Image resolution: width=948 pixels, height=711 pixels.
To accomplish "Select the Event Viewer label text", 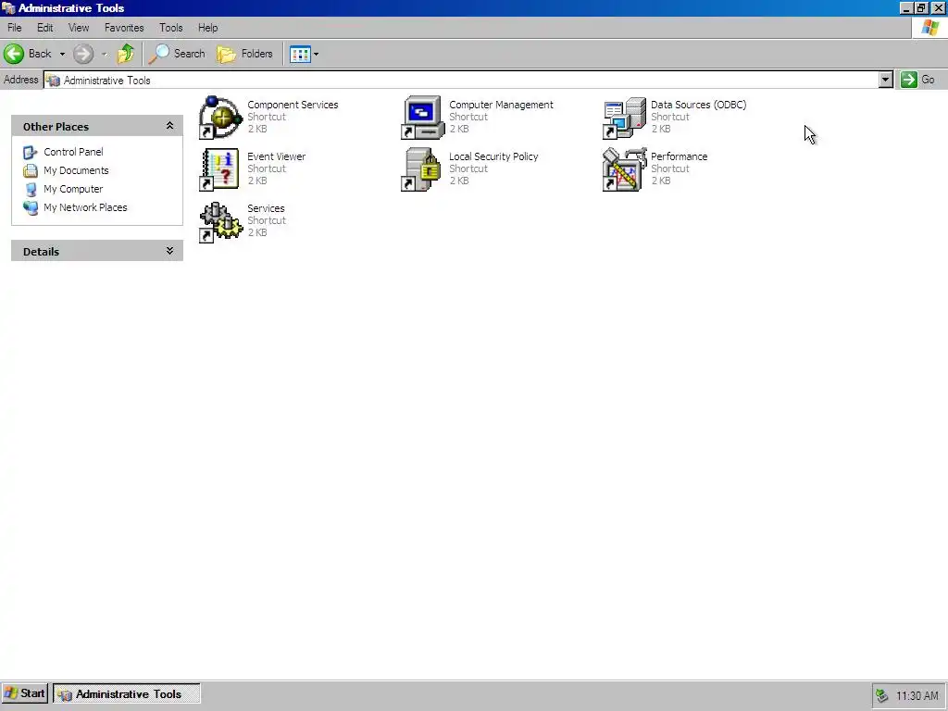I will coord(276,156).
